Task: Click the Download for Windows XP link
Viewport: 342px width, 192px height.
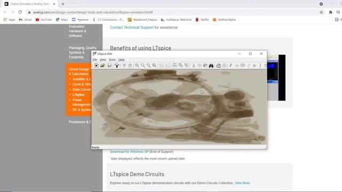Action: tap(129, 151)
